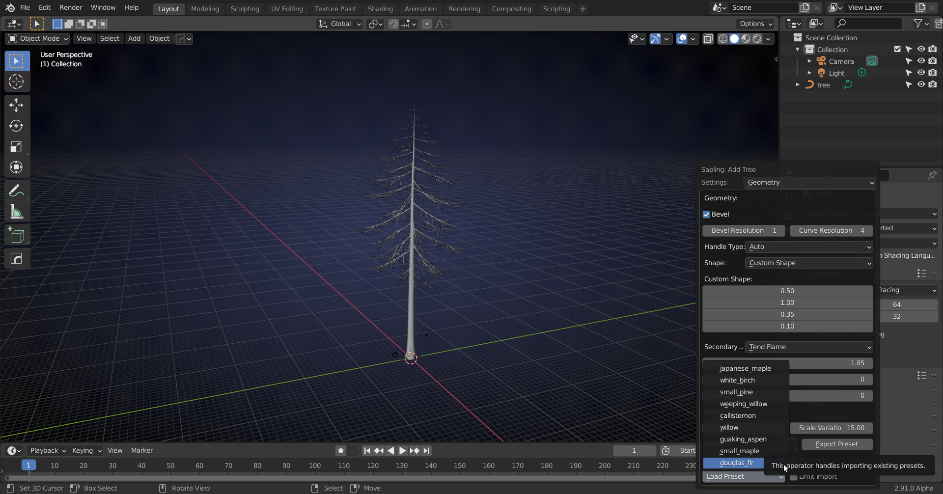Screen dimensions: 943x494
Task: Hide the tree object in the outliner
Action: pyautogui.click(x=921, y=84)
